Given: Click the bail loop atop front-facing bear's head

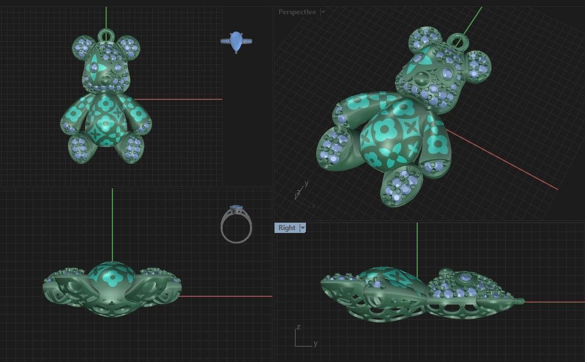Looking at the screenshot, I should pyautogui.click(x=106, y=35).
